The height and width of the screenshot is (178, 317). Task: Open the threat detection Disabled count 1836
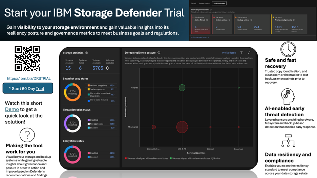[x=112, y=120]
